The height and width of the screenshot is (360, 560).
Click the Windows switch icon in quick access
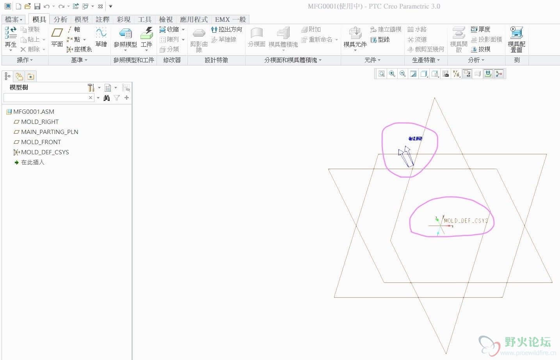click(x=85, y=6)
